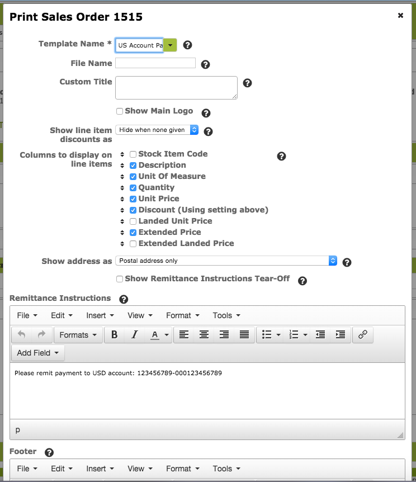
Task: Open File menu in Footer editor
Action: 27,469
